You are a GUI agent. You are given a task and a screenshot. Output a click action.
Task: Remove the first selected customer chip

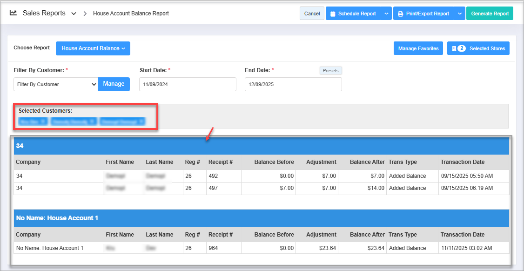coord(43,122)
